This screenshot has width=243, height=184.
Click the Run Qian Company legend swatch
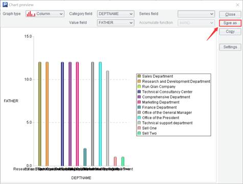139,86
